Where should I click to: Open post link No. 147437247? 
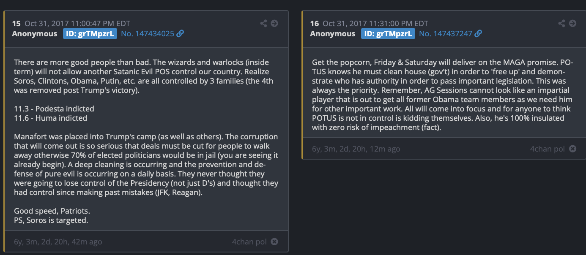coord(446,34)
